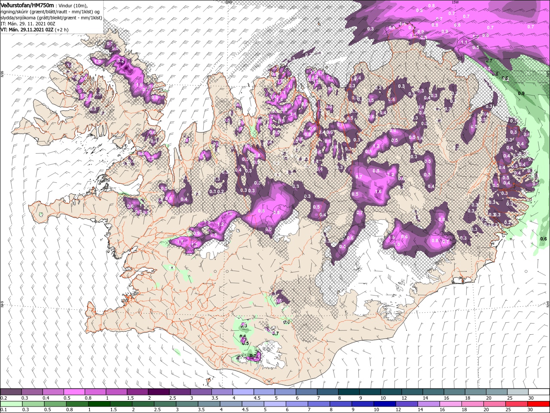Click the dark mauve 0.2 swatch, upper legend row
The image size is (550, 413).
click(11, 392)
